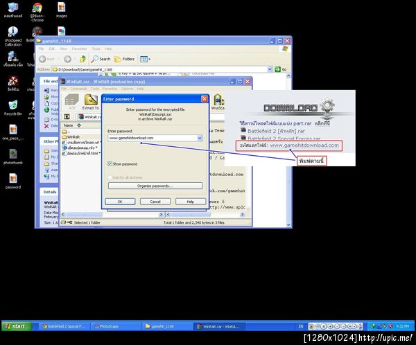
Task: Open cFosSpeed Calibration desktop icon
Action: [x=13, y=36]
